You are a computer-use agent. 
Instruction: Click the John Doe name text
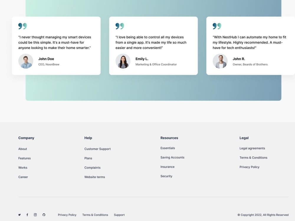tap(46, 59)
